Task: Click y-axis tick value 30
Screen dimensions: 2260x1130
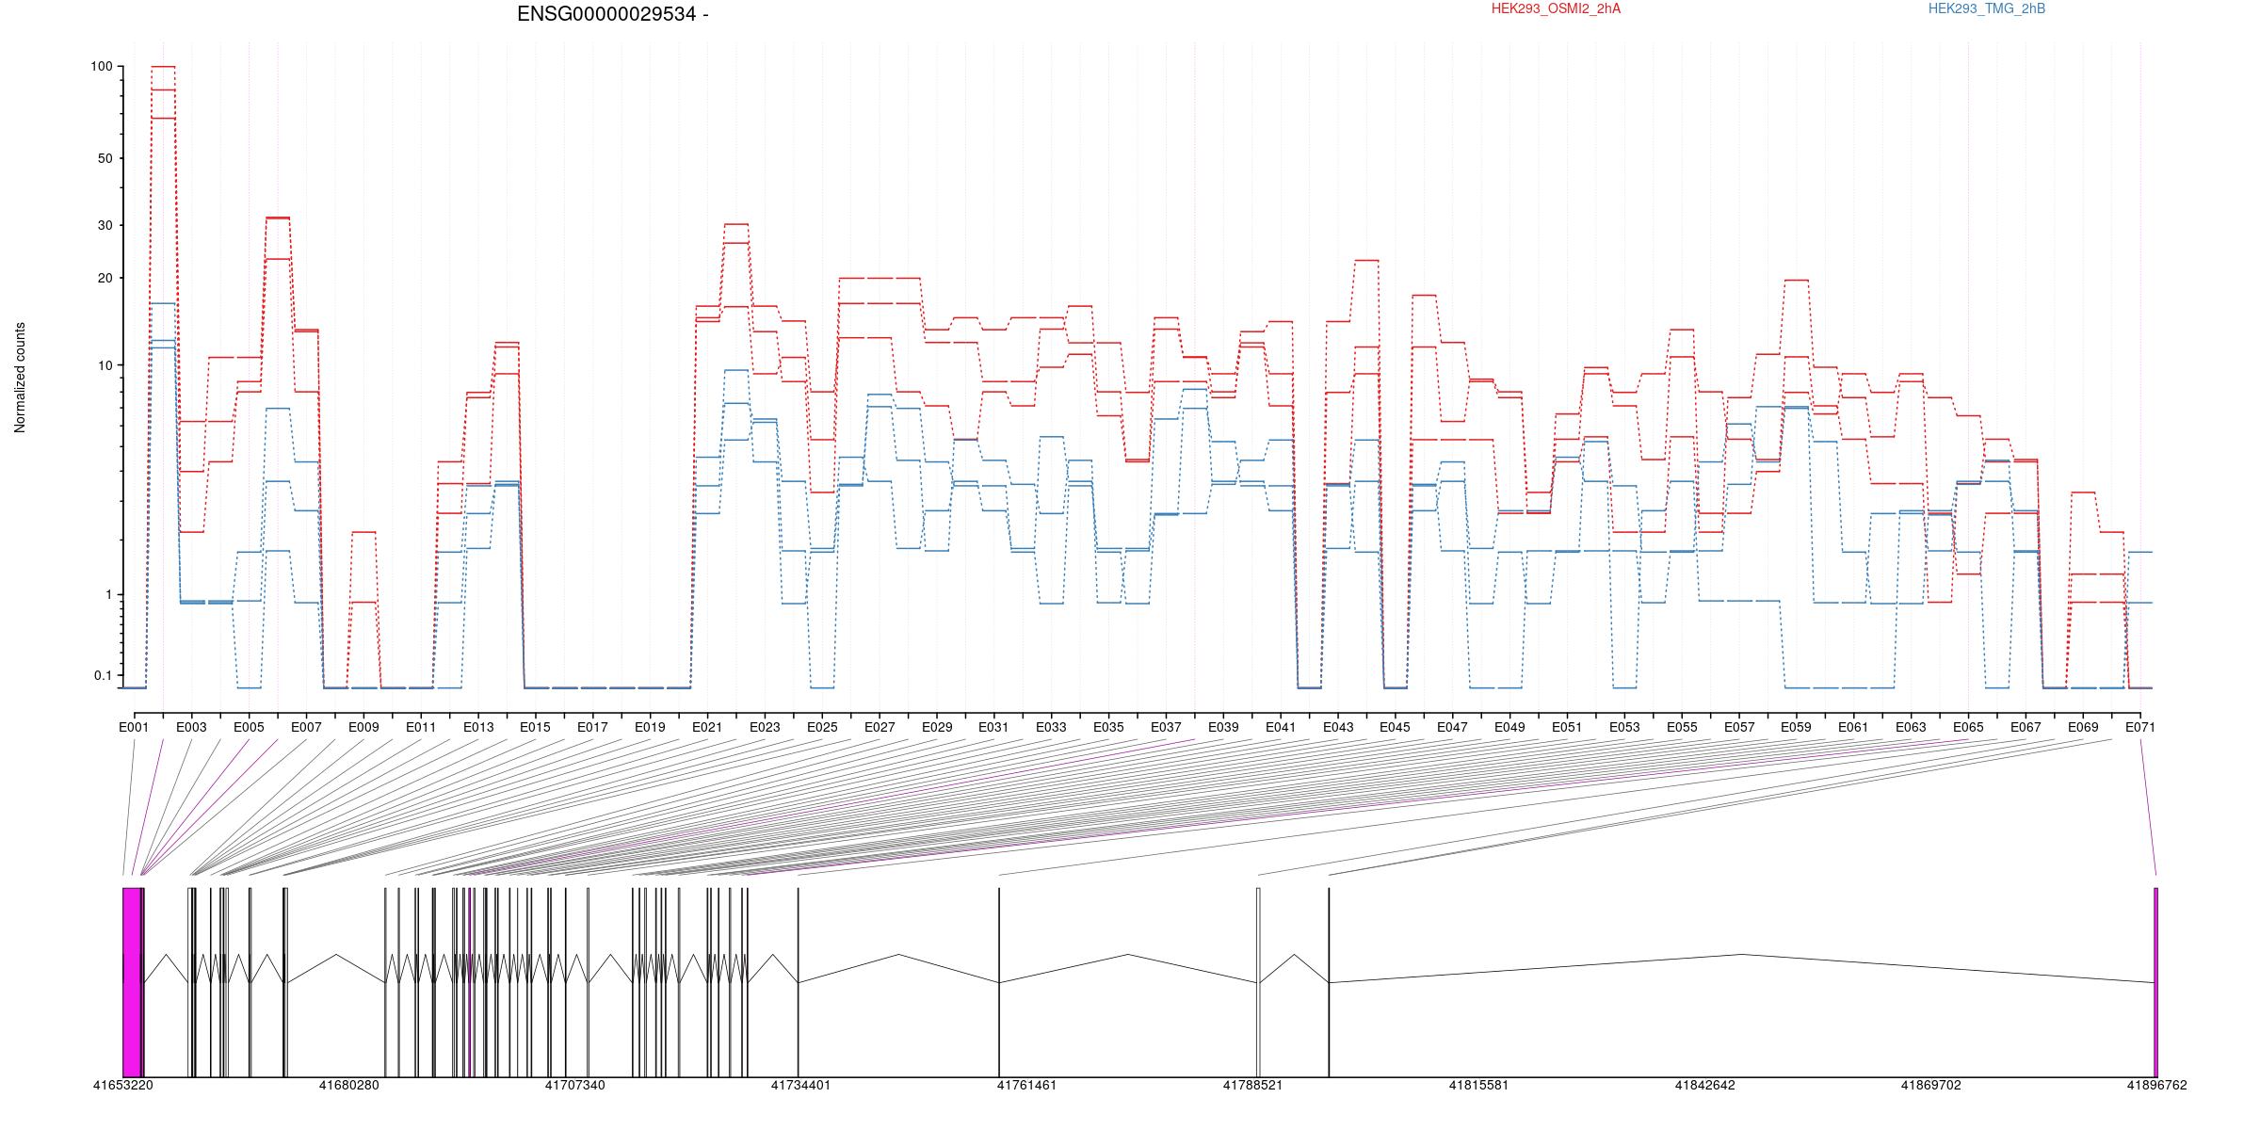Action: 105,225
